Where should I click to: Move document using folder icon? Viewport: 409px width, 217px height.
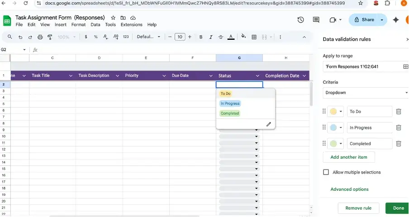123,18
